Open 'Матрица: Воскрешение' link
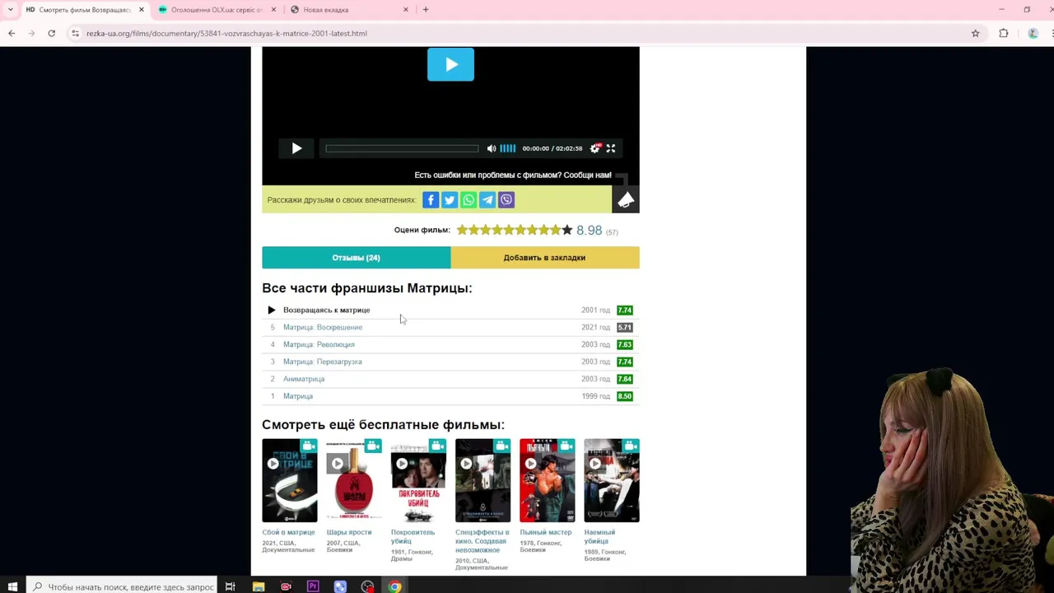Viewport: 1054px width, 593px height. click(323, 327)
